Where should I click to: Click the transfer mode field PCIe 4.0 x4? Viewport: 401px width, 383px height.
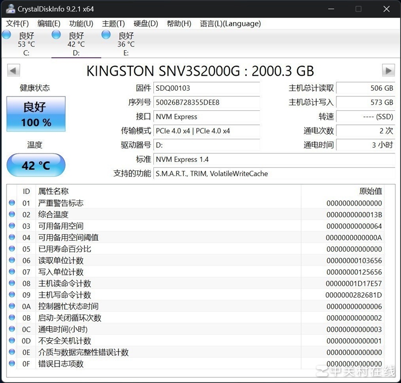click(x=207, y=131)
